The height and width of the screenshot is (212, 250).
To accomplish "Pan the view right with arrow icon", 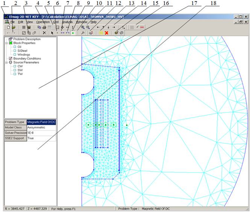I will (114, 27).
